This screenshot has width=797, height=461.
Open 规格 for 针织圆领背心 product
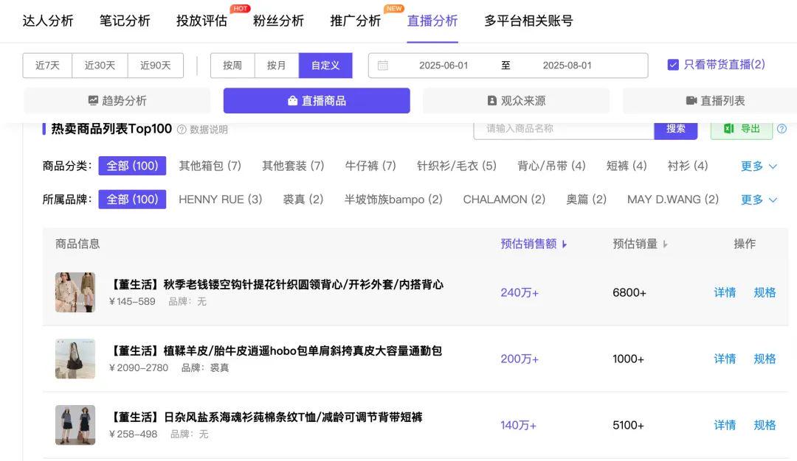765,292
